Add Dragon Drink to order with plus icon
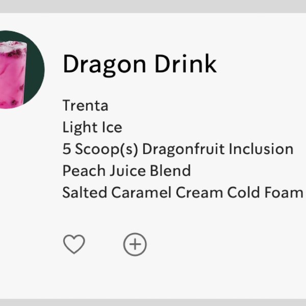 coord(135,244)
